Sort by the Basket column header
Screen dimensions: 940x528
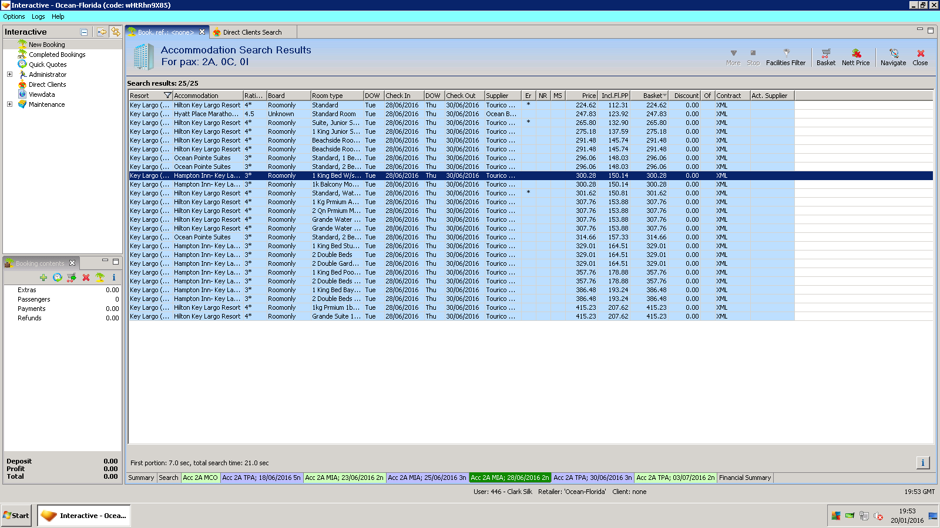point(652,96)
